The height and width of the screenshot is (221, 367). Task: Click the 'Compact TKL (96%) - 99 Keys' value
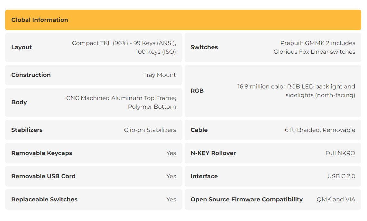[124, 47]
